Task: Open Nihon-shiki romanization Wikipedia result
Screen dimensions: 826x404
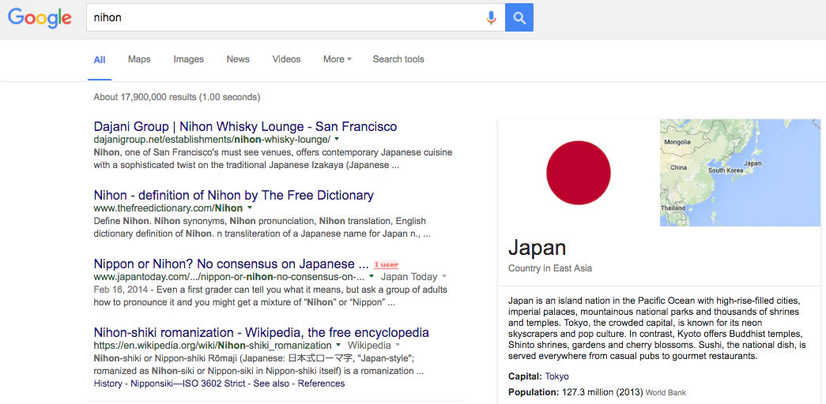Action: coord(262,332)
